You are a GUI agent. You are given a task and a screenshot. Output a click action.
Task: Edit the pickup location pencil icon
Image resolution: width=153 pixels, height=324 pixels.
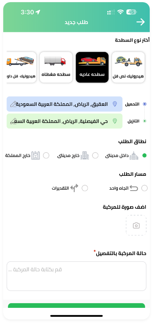pyautogui.click(x=13, y=104)
